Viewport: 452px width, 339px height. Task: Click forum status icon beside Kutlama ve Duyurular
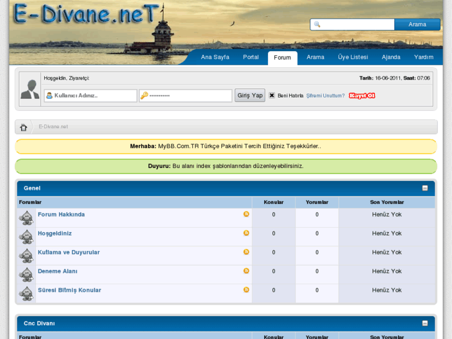[27, 256]
